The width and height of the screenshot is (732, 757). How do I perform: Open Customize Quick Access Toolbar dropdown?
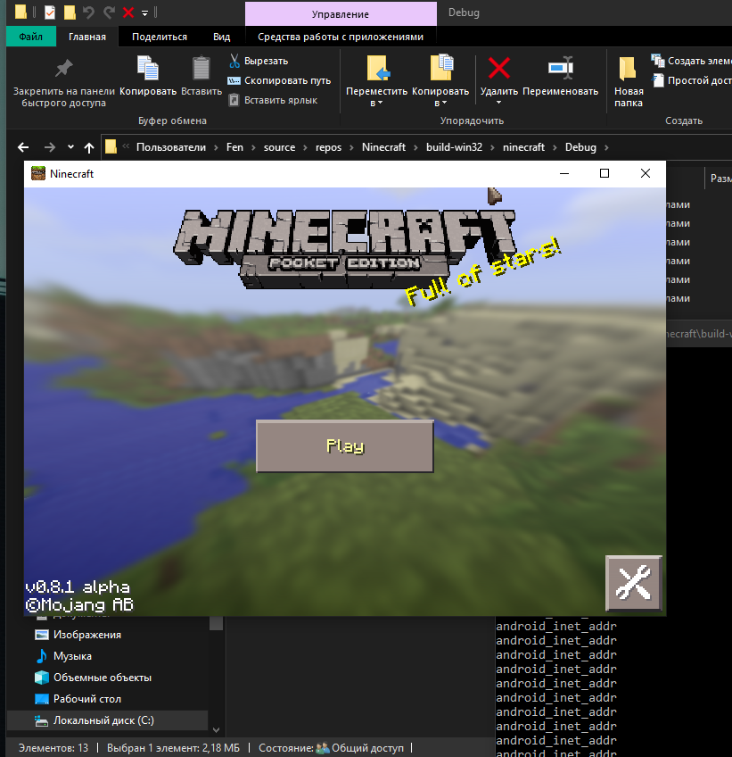click(x=144, y=13)
